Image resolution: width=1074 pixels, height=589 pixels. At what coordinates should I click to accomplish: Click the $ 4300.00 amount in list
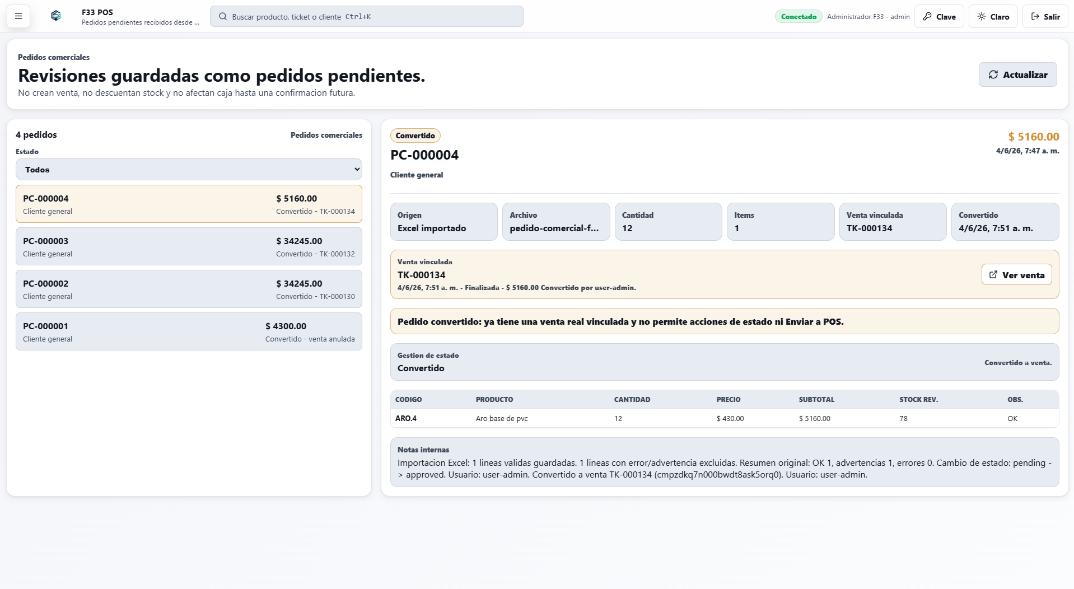coord(286,326)
